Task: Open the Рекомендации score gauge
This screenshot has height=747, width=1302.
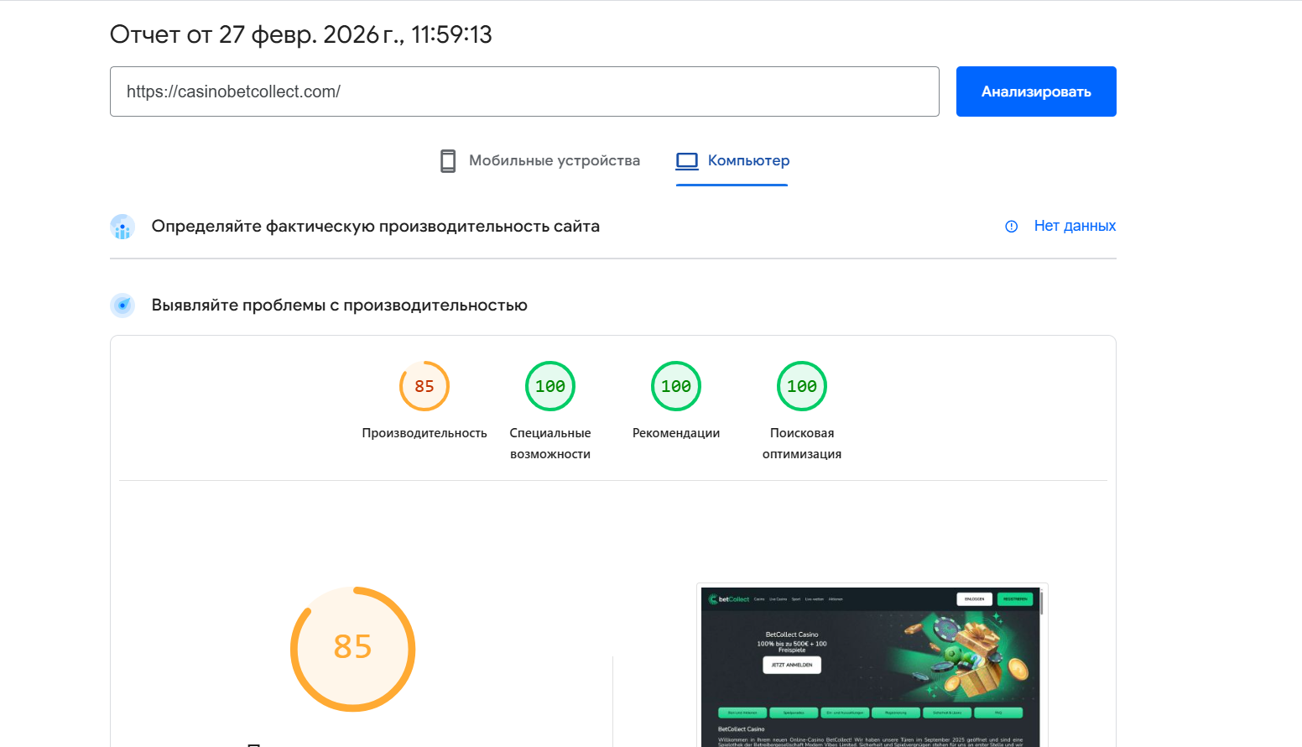Action: (676, 386)
